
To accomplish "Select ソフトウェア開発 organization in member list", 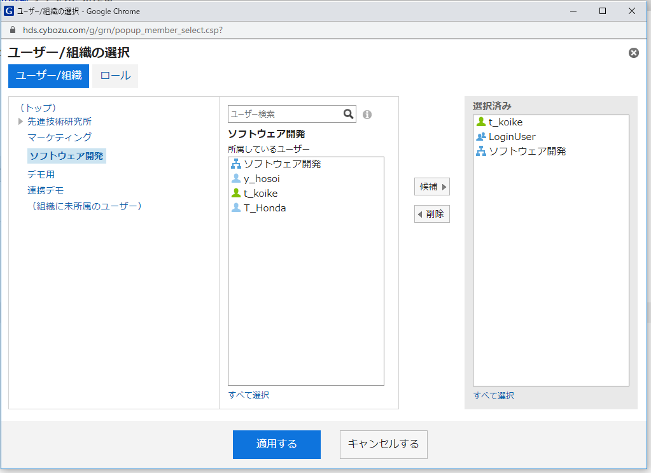I will tap(282, 164).
